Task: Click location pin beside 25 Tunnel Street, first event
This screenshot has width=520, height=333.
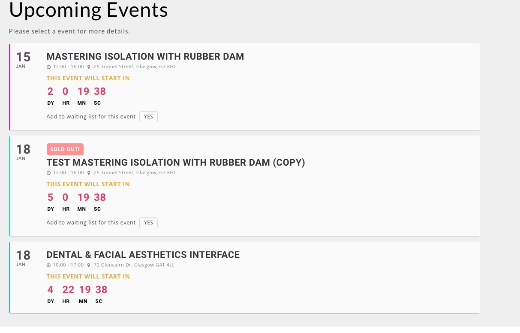Action: point(89,67)
